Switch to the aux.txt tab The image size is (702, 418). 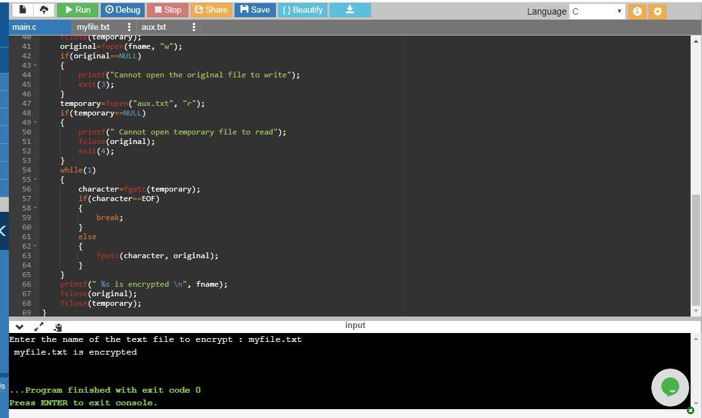click(x=153, y=27)
